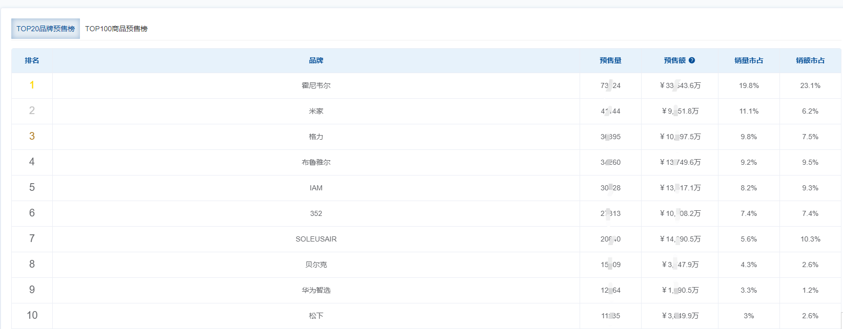Click 销量市占 value 4.3%
This screenshot has height=329, width=843.
click(749, 265)
